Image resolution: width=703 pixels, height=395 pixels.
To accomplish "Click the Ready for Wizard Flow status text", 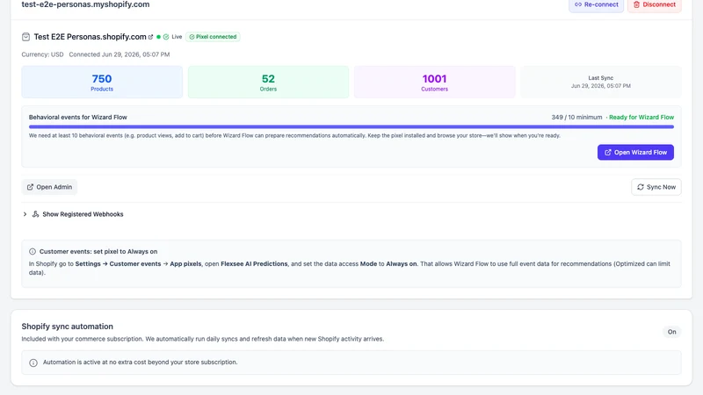I will click(x=641, y=118).
